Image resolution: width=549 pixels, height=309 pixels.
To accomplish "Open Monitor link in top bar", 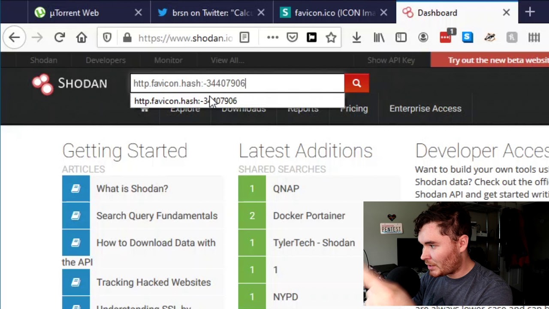I will 168,60.
